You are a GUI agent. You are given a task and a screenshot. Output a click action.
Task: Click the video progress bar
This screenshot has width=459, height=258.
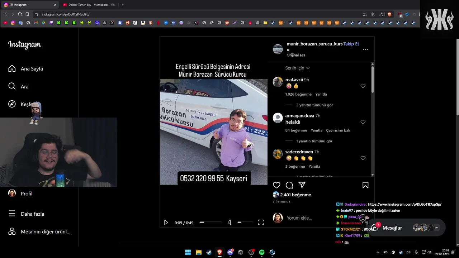pos(211,223)
